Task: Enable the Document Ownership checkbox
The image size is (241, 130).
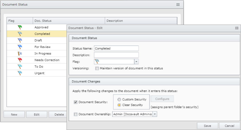Action: (76, 114)
